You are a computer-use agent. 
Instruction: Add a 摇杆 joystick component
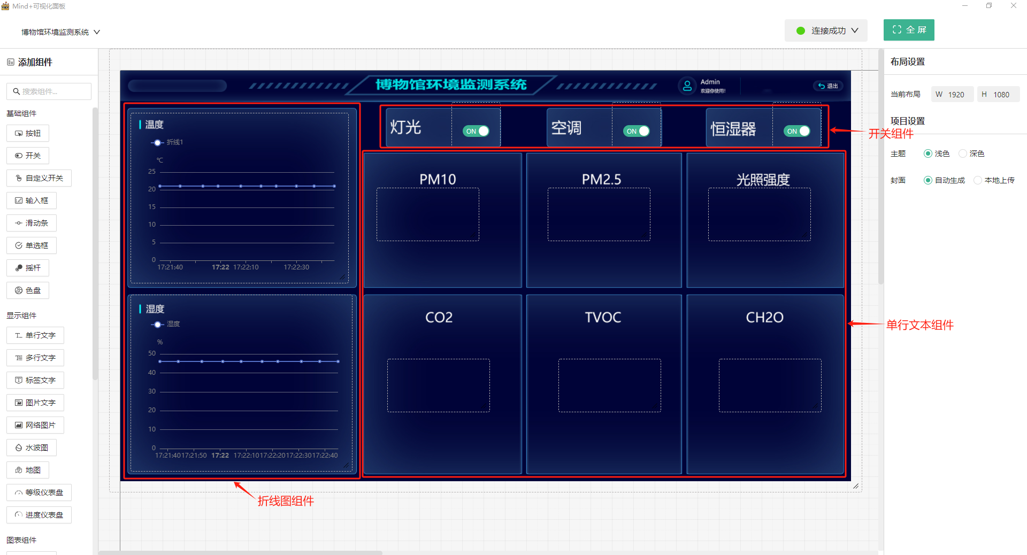point(28,268)
